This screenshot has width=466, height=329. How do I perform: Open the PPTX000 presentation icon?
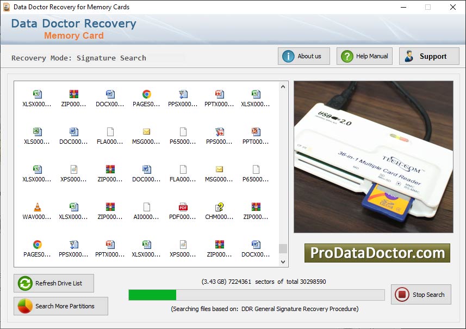click(x=219, y=94)
